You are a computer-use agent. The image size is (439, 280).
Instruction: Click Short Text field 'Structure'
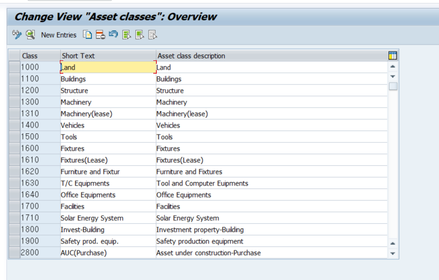pyautogui.click(x=108, y=90)
